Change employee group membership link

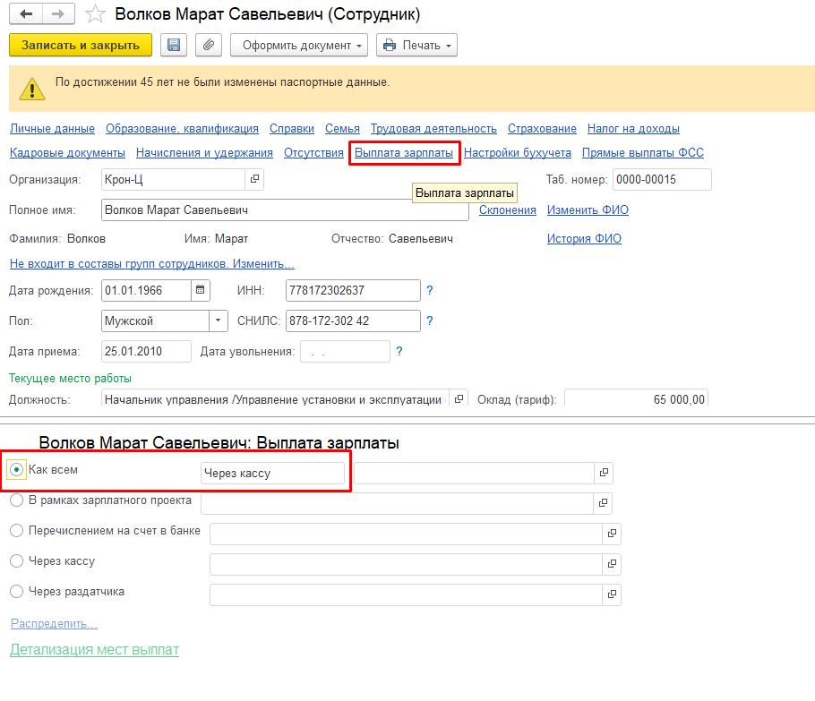pos(152,263)
